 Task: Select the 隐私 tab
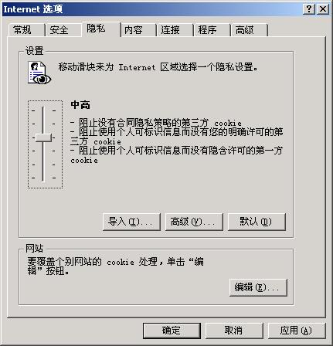[101, 29]
